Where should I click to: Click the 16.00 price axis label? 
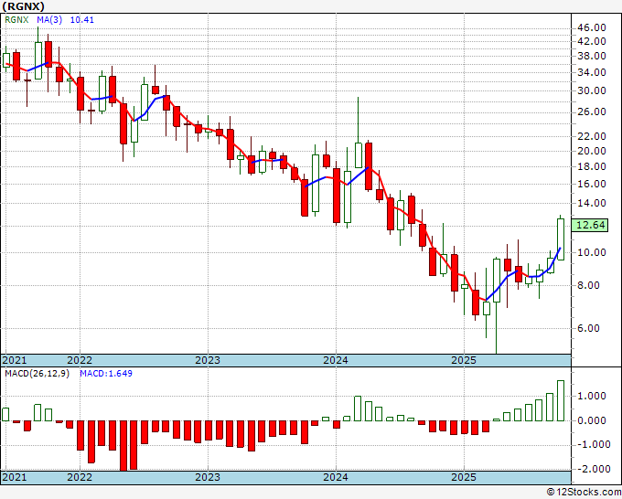592,184
